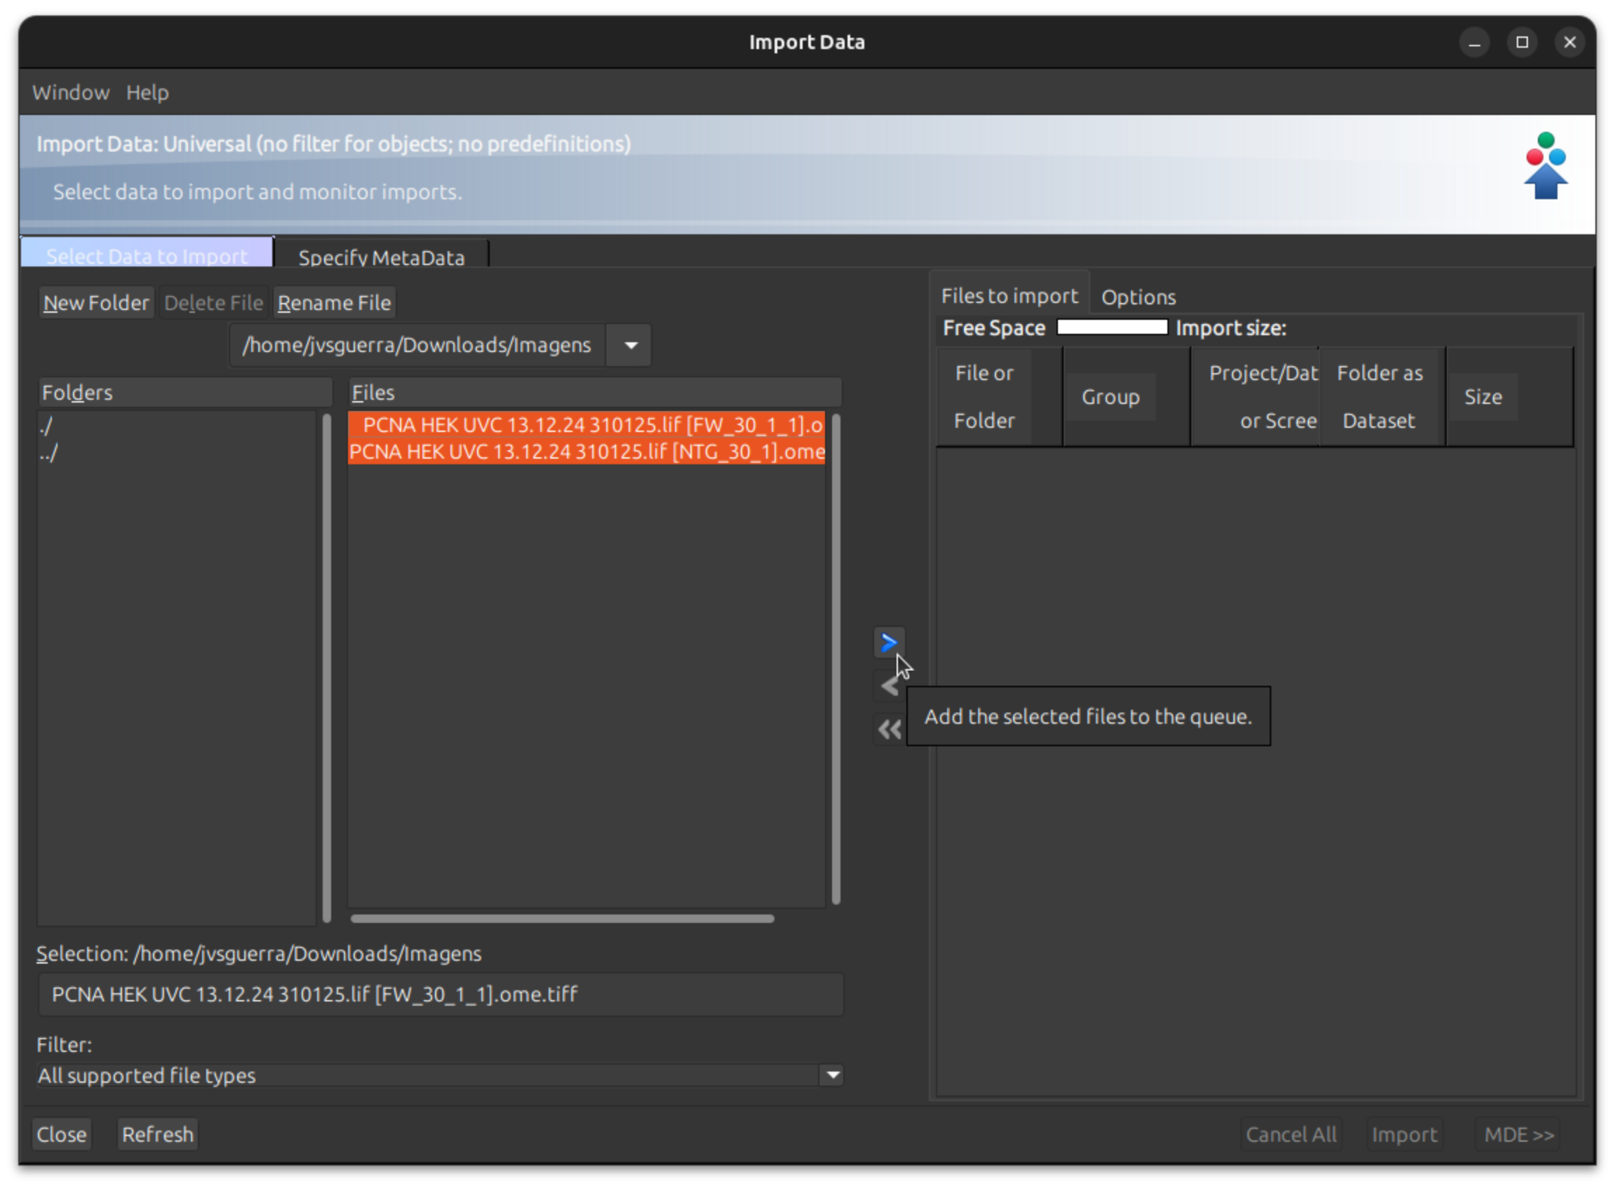Select the Files to import tab
The image size is (1615, 1188).
pos(1010,295)
